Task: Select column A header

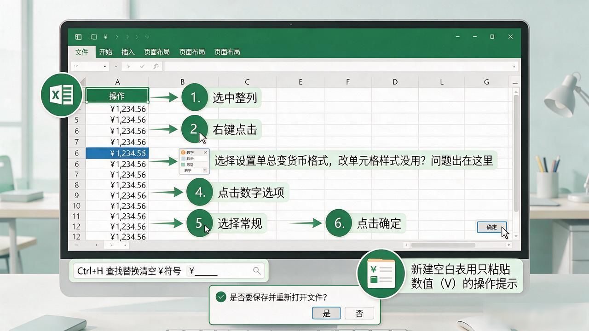Action: point(117,82)
